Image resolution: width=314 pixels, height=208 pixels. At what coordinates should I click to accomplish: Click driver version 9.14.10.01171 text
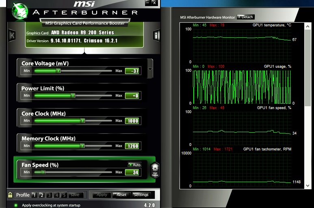[x=66, y=41]
